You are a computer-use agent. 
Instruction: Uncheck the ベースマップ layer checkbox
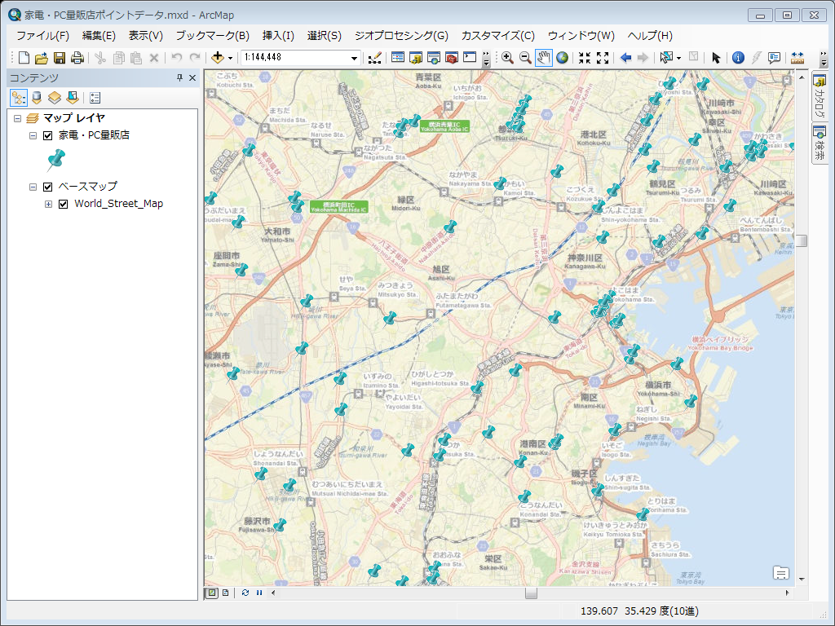coord(48,187)
